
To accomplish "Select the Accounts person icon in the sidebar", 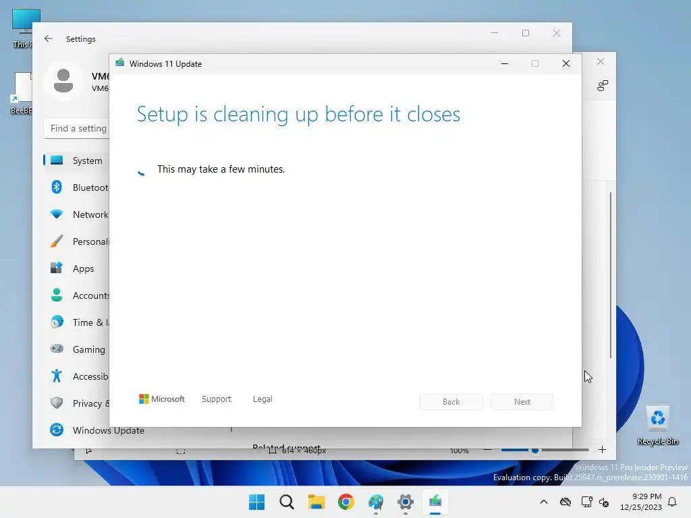I will 57,295.
